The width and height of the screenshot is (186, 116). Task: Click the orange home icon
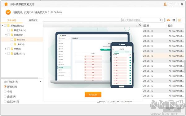point(6,4)
